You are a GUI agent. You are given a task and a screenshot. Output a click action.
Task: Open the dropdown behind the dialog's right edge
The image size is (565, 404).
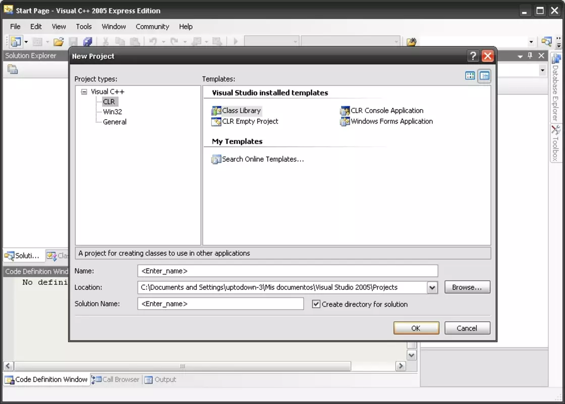click(543, 70)
